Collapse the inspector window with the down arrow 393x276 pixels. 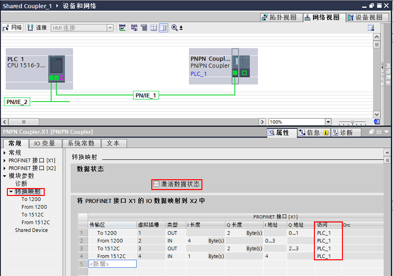(x=386, y=132)
